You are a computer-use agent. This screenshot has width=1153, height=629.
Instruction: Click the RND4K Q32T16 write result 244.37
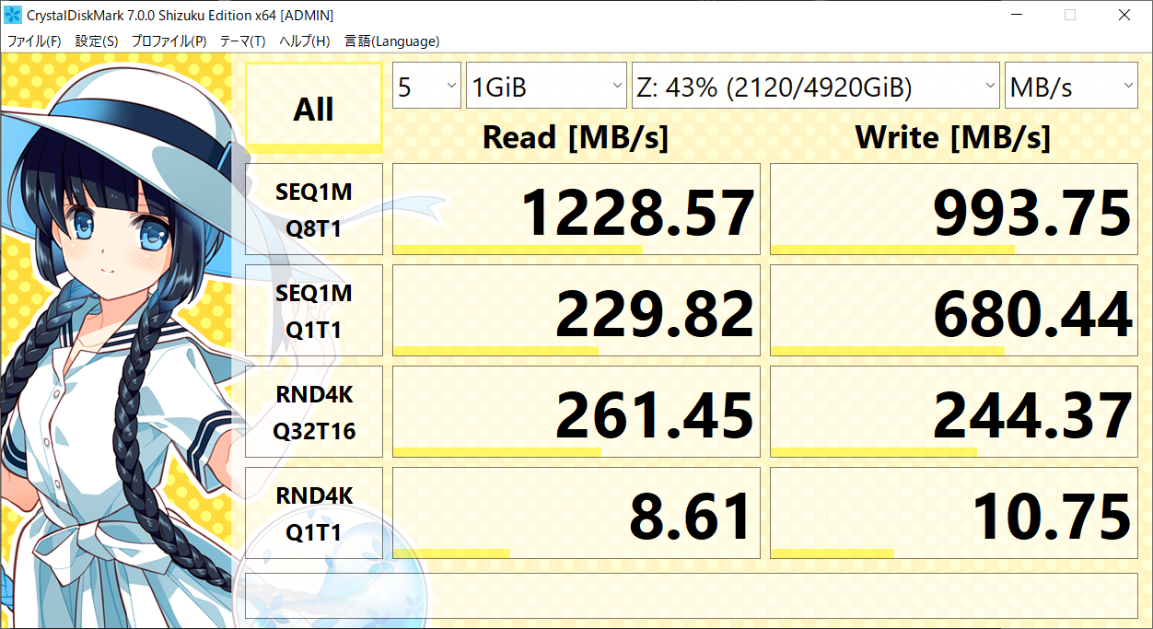pyautogui.click(x=954, y=412)
